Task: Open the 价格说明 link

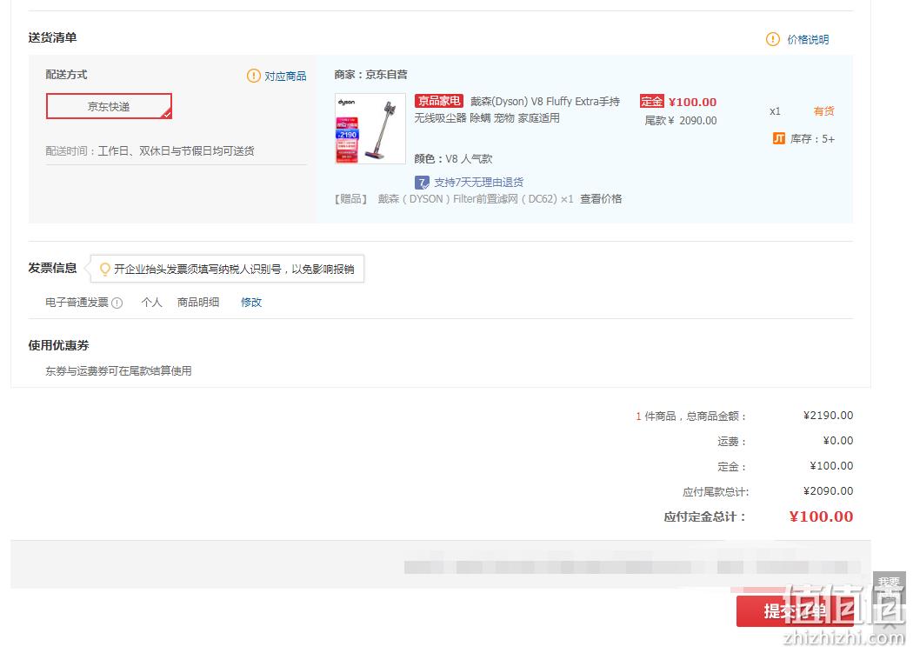Action: coord(808,40)
